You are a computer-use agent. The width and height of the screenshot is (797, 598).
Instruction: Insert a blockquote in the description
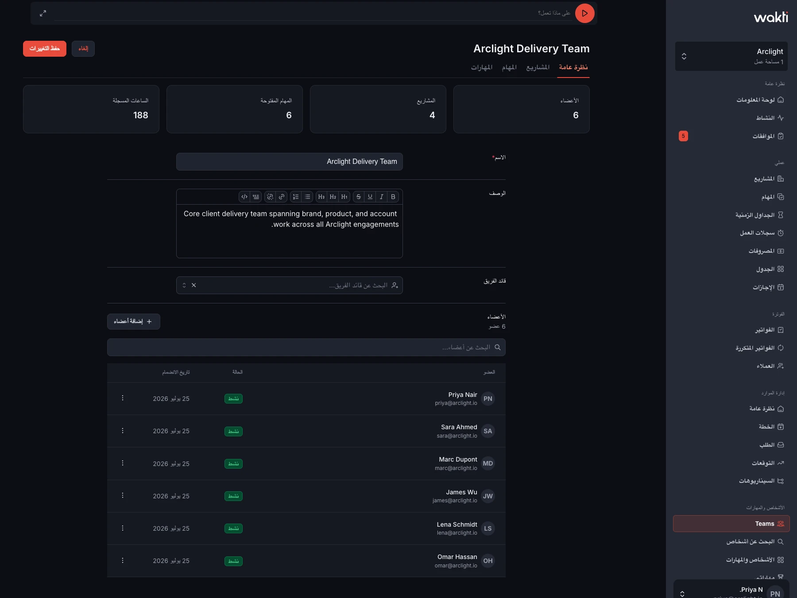pyautogui.click(x=256, y=197)
